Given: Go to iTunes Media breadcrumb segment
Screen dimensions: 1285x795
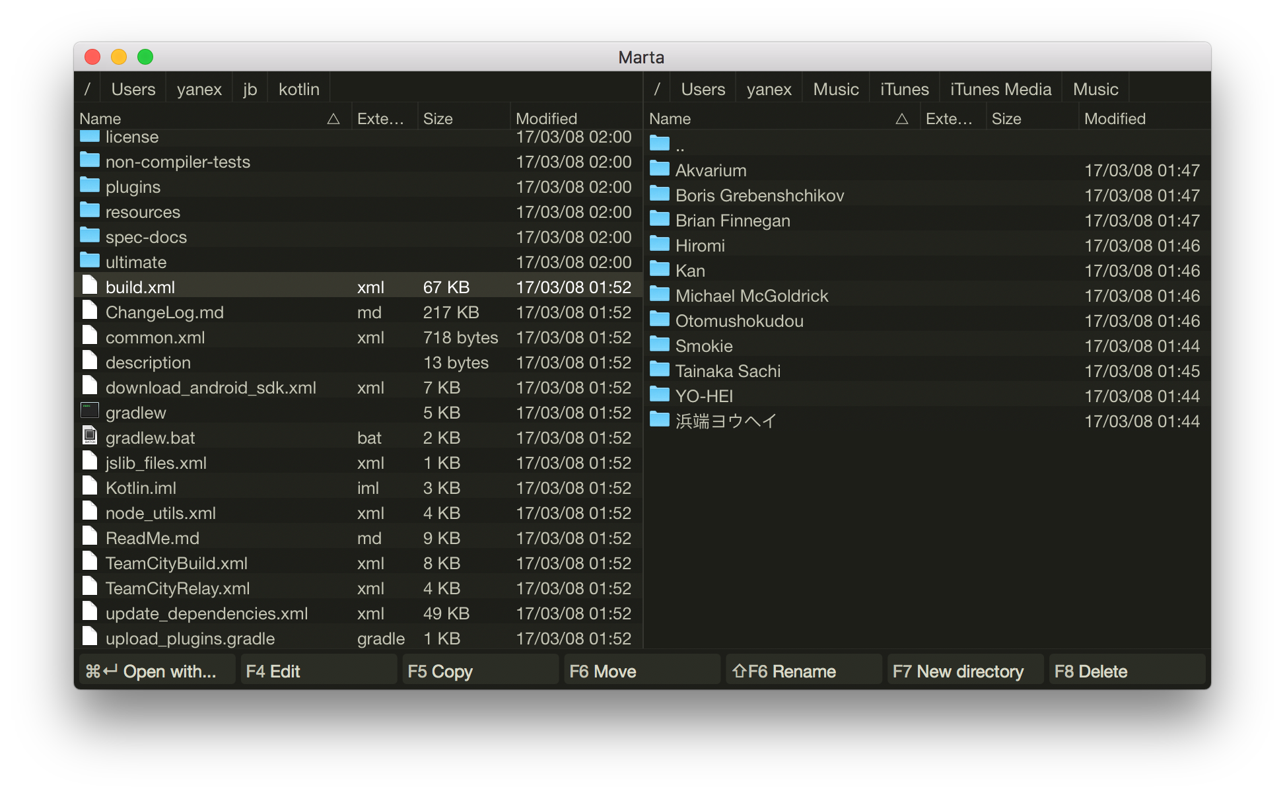Looking at the screenshot, I should tap(1000, 89).
